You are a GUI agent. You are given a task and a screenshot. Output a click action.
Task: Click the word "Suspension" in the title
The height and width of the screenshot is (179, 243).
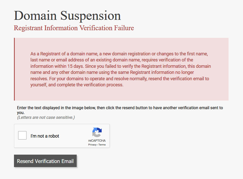coord(90,15)
